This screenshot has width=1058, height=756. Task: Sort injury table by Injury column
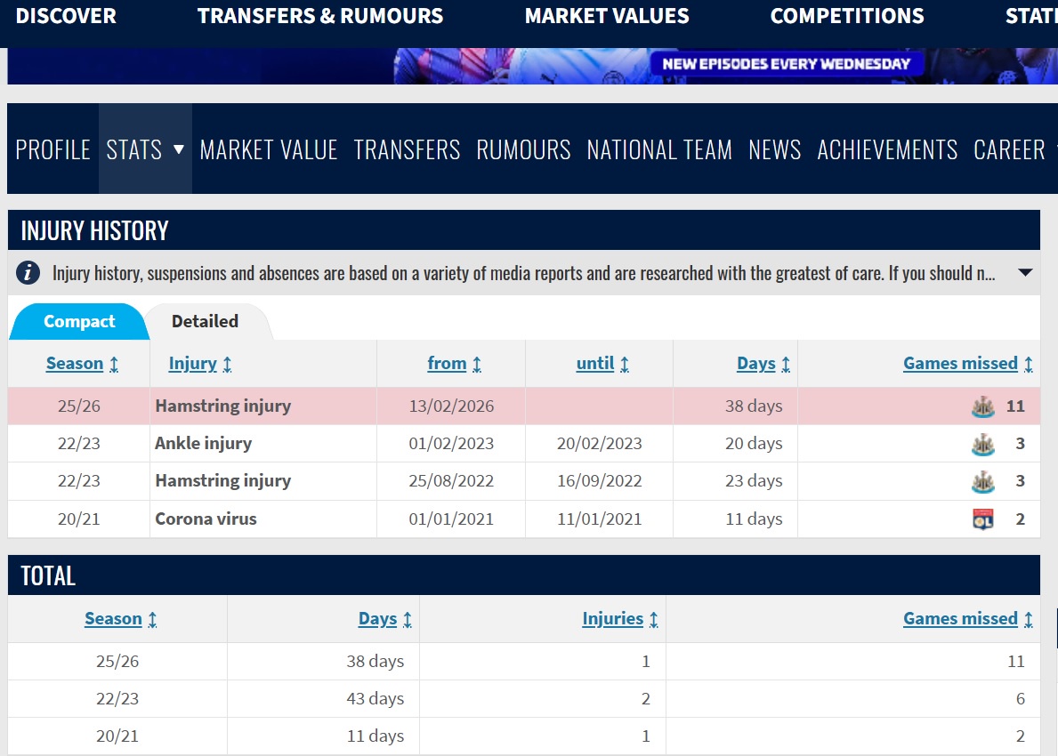pos(200,364)
